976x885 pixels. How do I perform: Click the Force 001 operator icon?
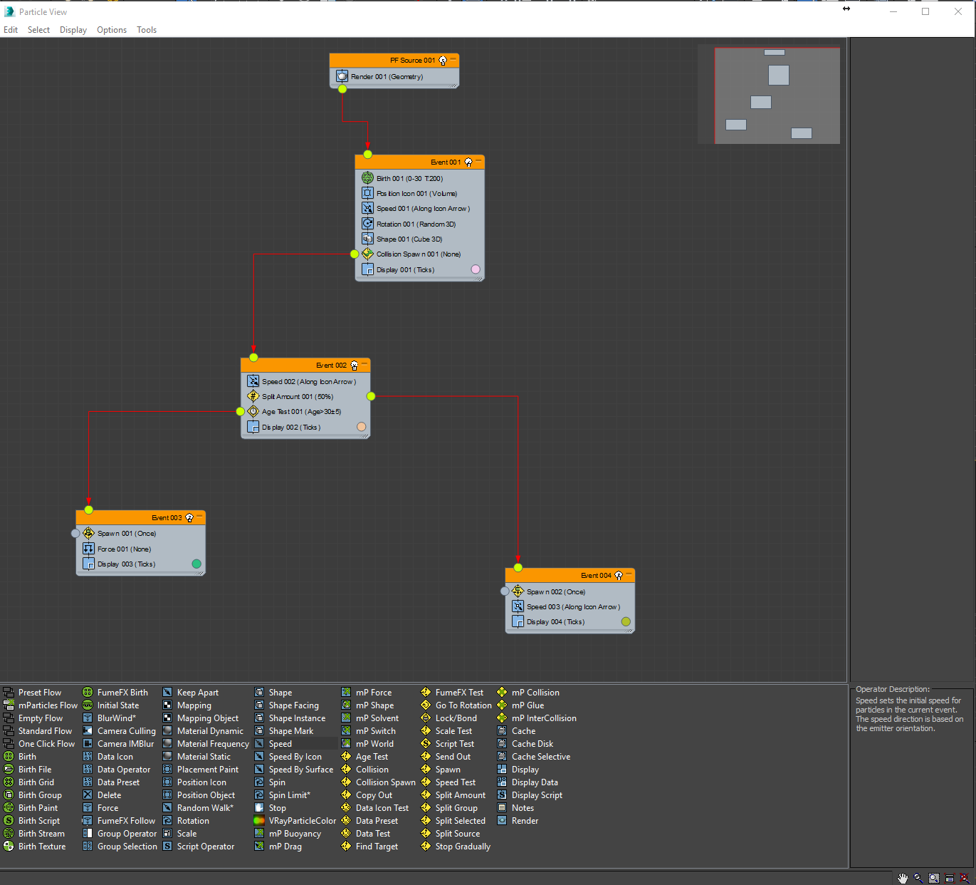(x=88, y=549)
